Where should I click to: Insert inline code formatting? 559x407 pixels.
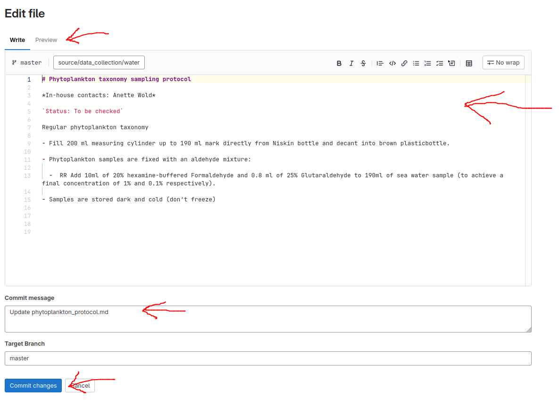pyautogui.click(x=392, y=63)
